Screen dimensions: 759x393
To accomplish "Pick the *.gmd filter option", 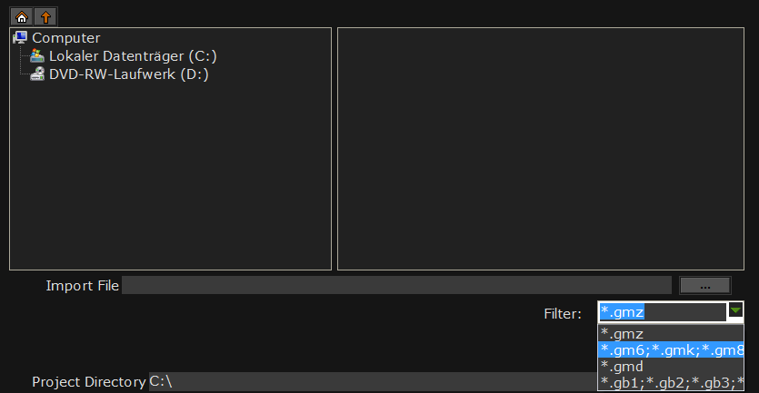I will coord(671,367).
